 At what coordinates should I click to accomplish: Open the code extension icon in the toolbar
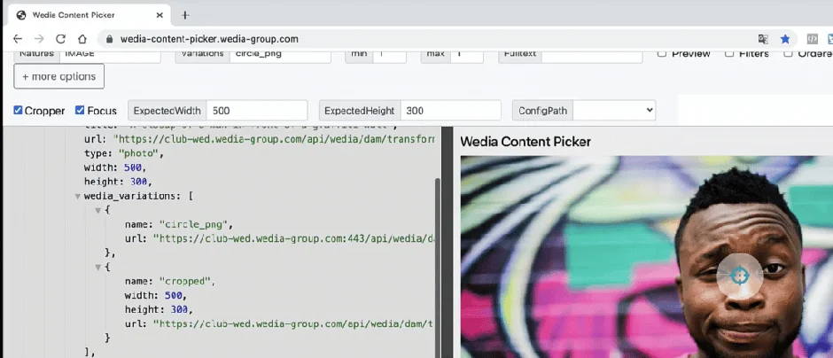[812, 39]
